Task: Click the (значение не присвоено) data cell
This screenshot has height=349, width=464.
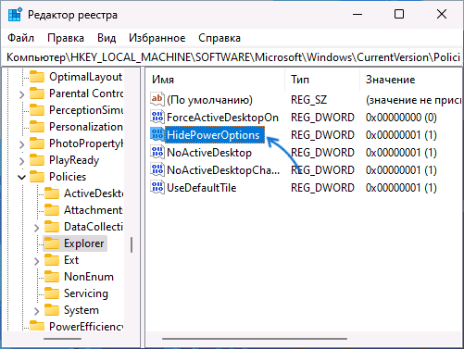Action: (x=414, y=100)
